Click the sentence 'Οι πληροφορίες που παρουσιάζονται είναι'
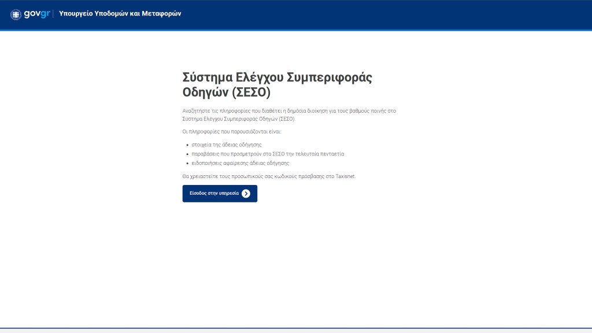592x333 pixels. click(231, 132)
